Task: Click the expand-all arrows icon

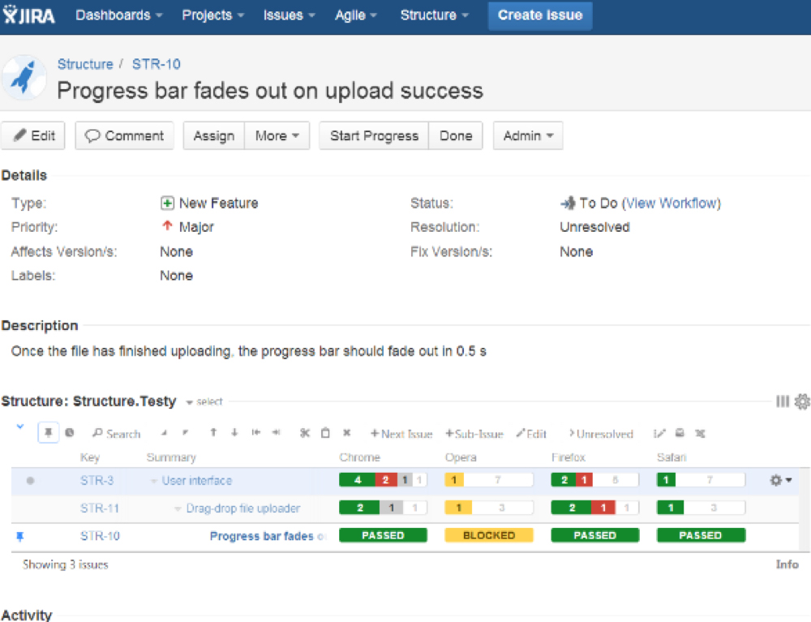Action: pyautogui.click(x=164, y=433)
